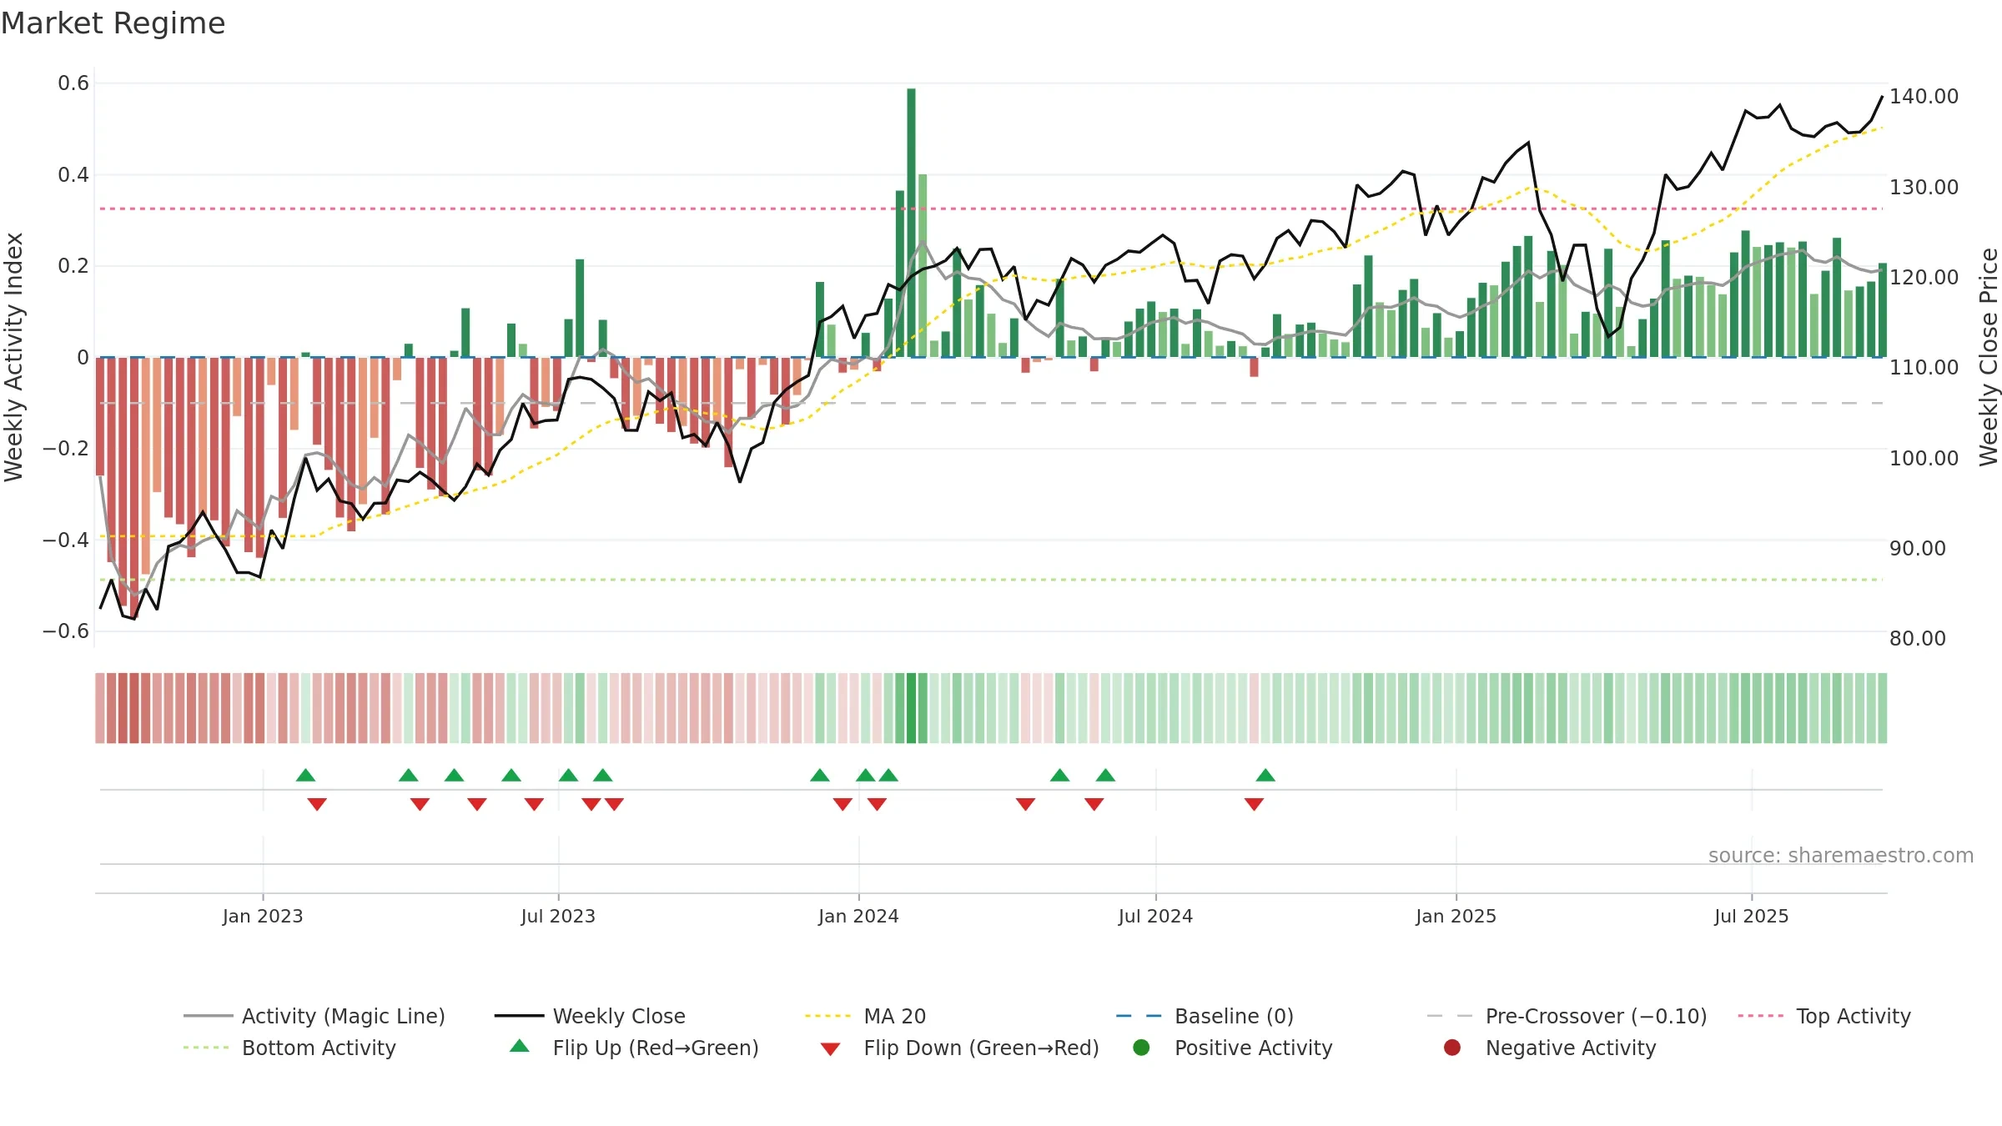Click the Jan 2025 x-axis label

pyautogui.click(x=1456, y=916)
